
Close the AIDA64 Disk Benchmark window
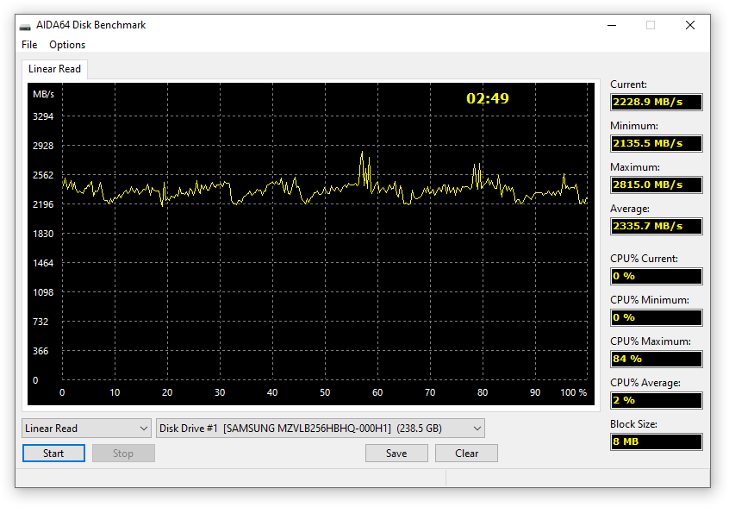tap(690, 26)
